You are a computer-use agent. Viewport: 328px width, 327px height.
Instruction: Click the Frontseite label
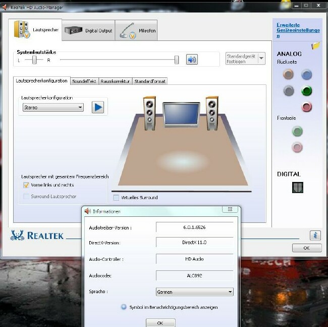(287, 118)
